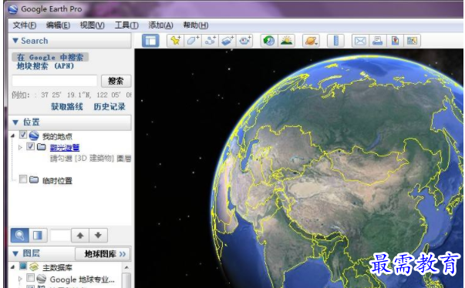
Task: Click the email envelope toolbar icon
Action: (360, 41)
